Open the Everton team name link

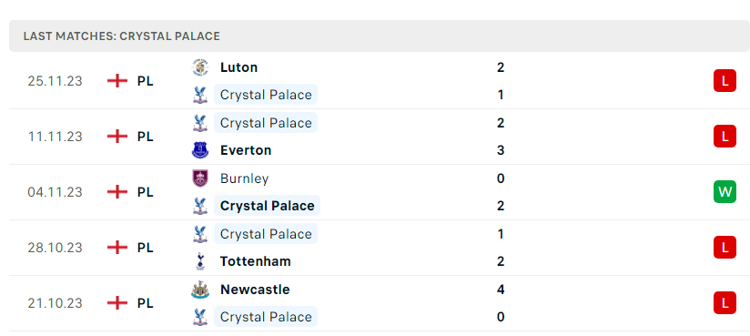tap(246, 150)
